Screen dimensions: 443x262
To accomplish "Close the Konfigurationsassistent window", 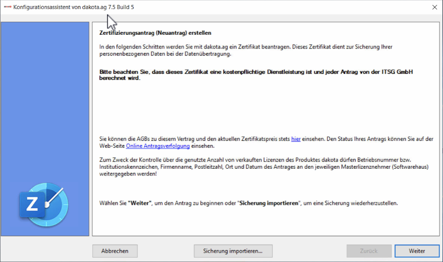I will [435, 7].
